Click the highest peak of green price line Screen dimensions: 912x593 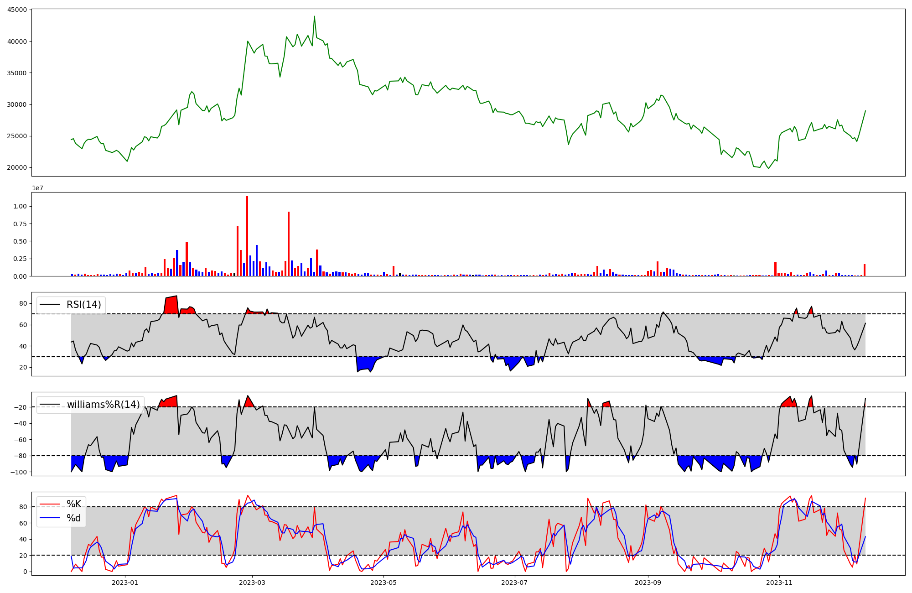pyautogui.click(x=314, y=16)
